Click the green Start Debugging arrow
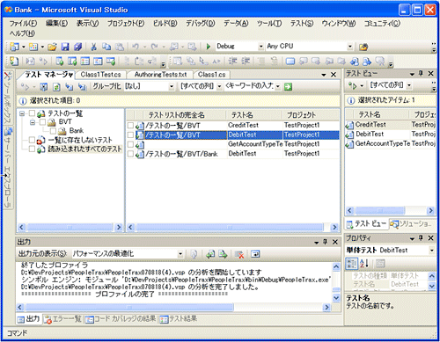This screenshot has width=440, height=342. [x=209, y=47]
